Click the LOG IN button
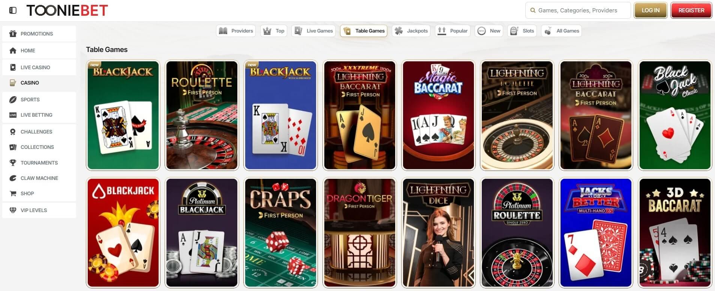715x291 pixels. click(651, 10)
